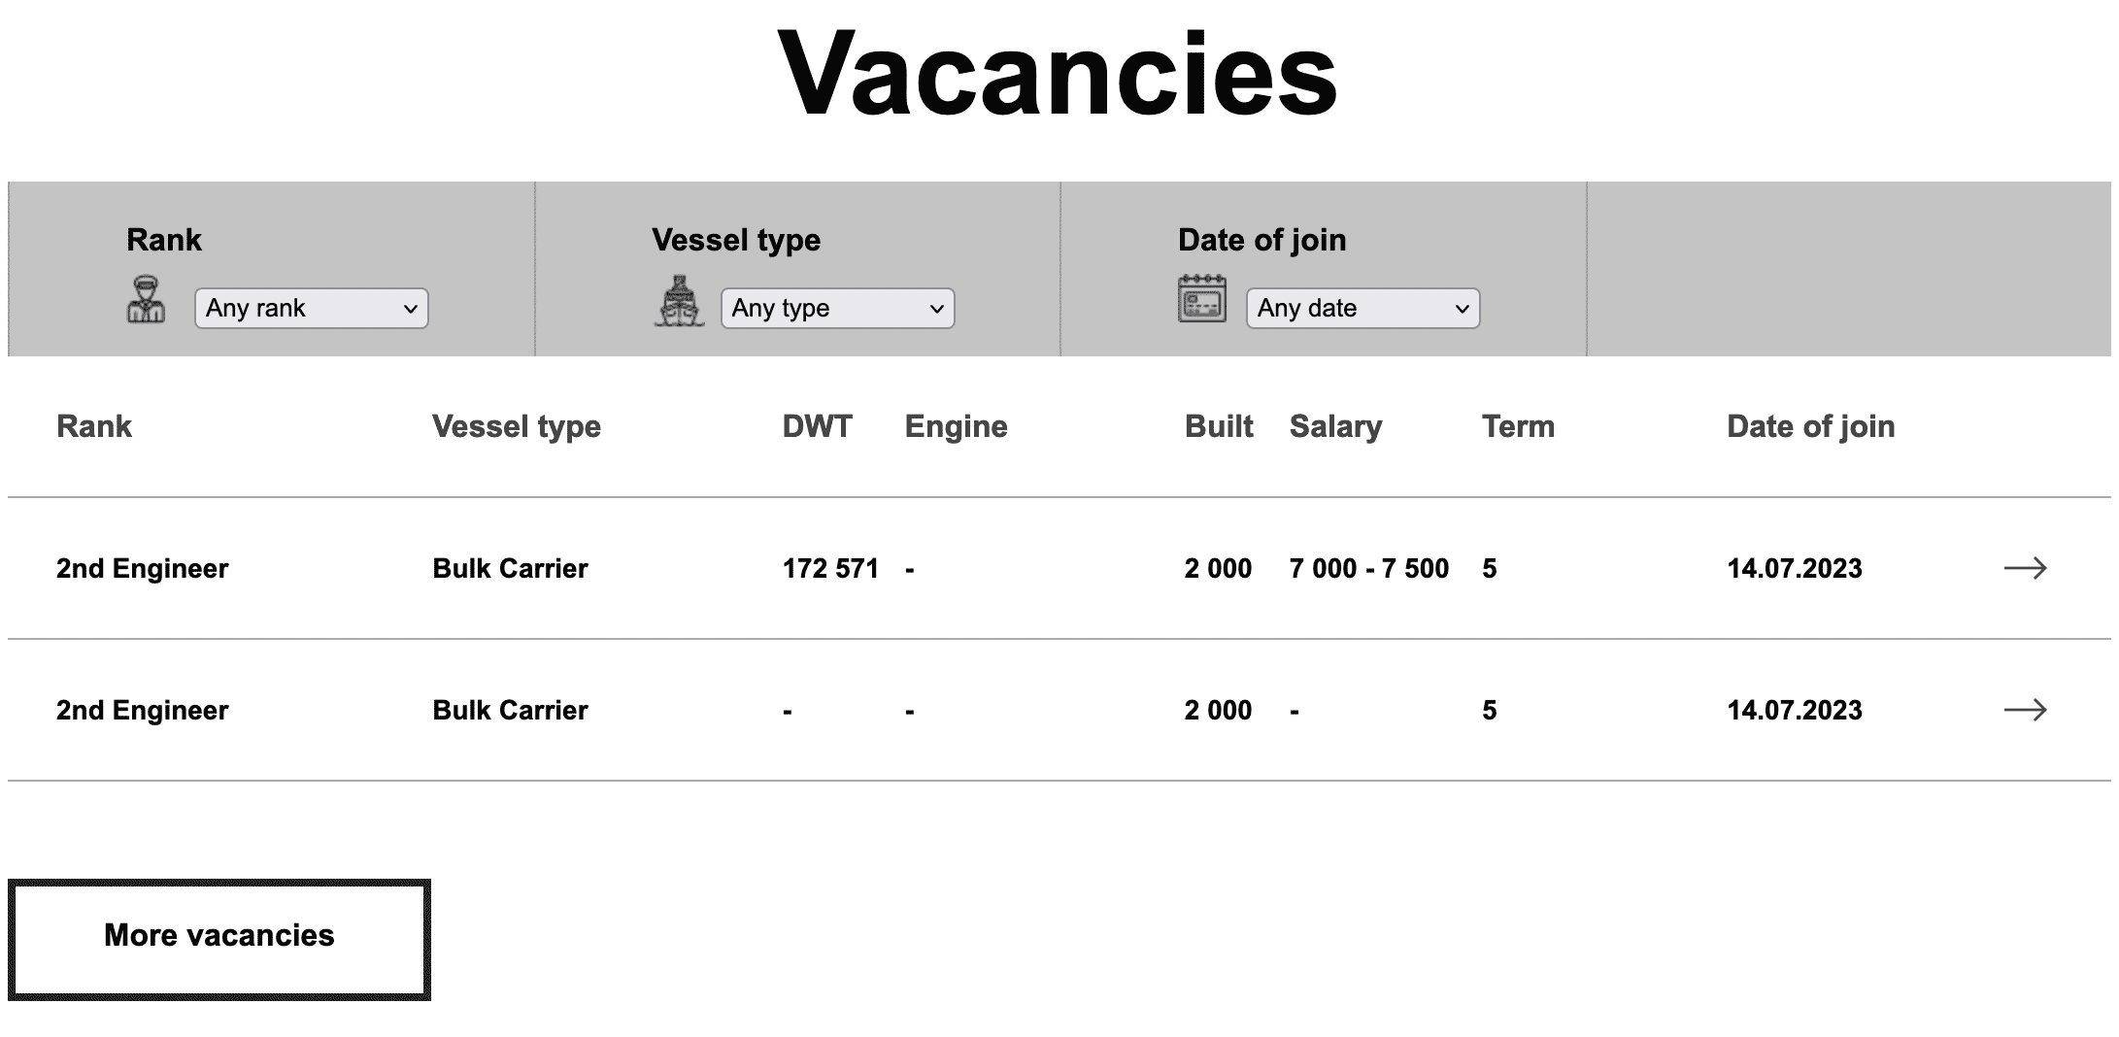Click the Vessel type column header

[517, 426]
